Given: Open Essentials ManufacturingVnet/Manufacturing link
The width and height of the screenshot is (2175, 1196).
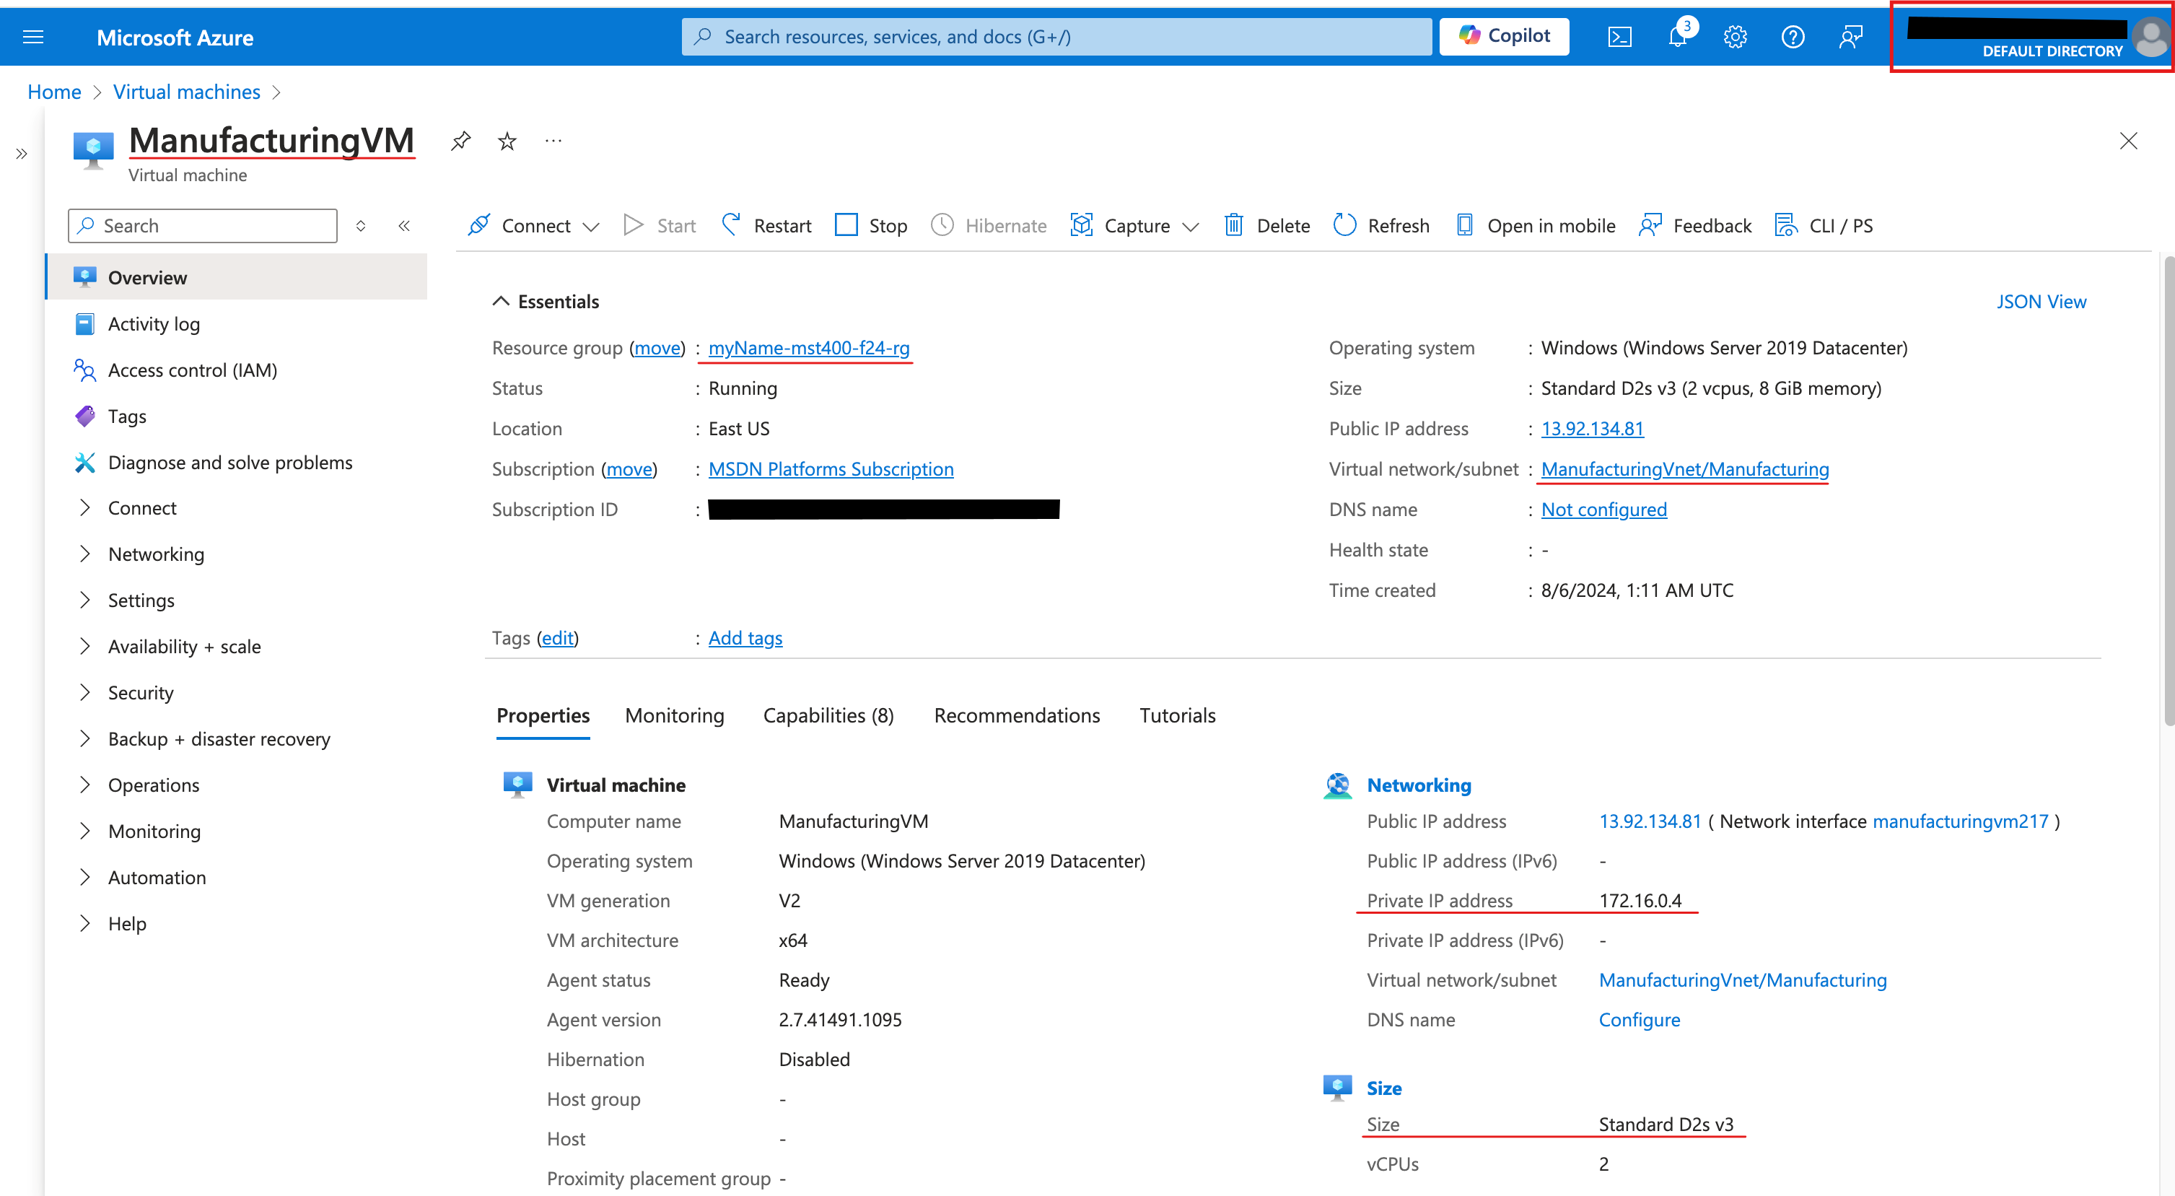Looking at the screenshot, I should click(x=1684, y=468).
